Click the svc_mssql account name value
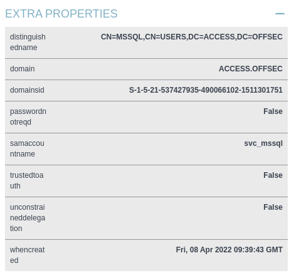The width and height of the screenshot is (294, 278). [x=263, y=143]
